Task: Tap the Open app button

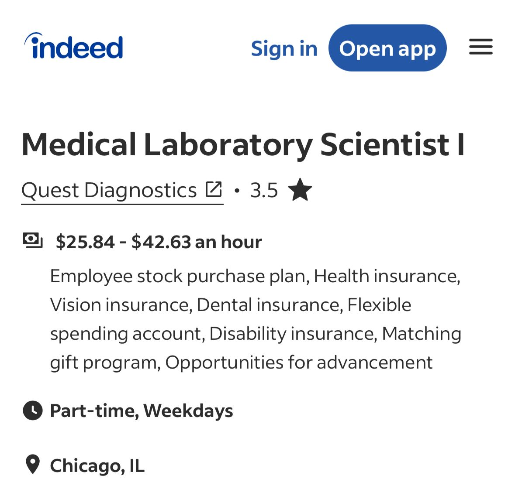Action: coord(387,48)
